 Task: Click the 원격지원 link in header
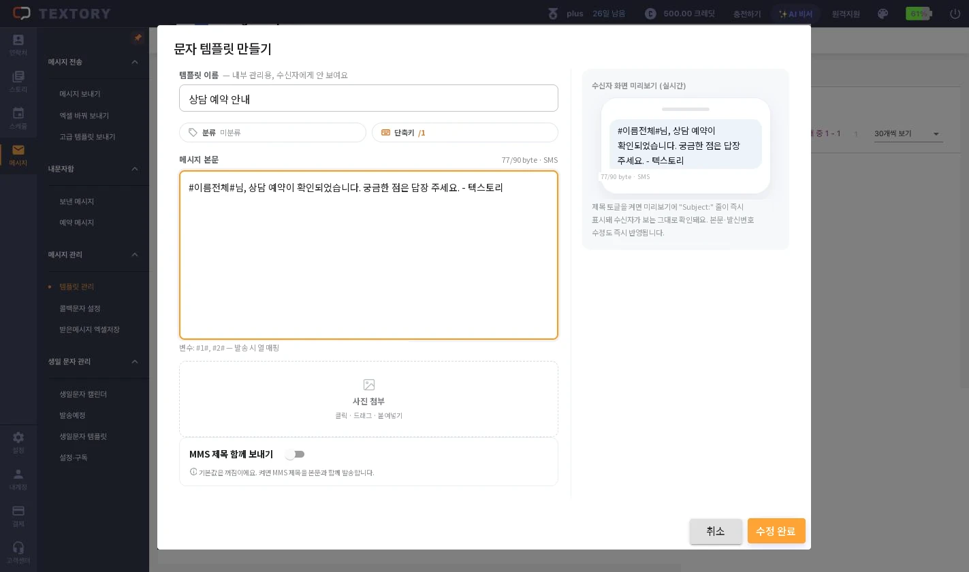pyautogui.click(x=846, y=14)
